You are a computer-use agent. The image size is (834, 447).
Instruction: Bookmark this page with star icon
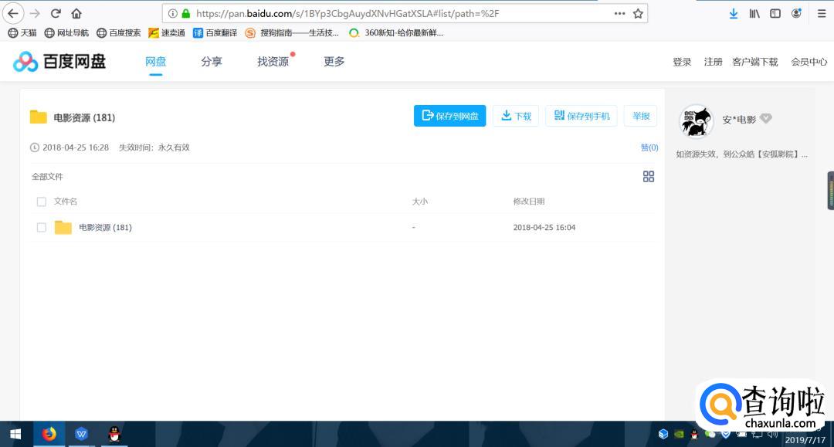[638, 13]
